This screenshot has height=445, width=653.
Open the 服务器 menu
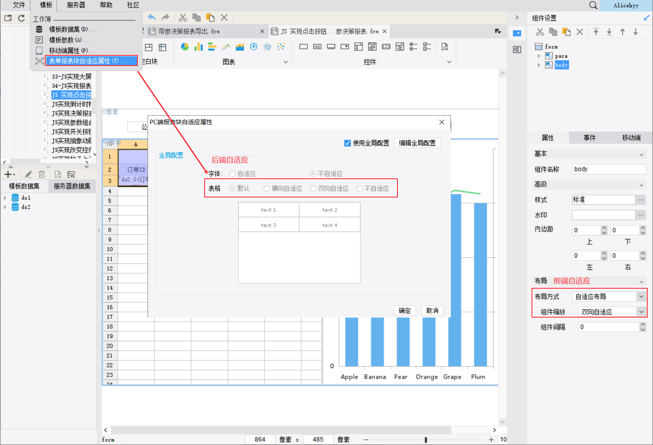76,5
